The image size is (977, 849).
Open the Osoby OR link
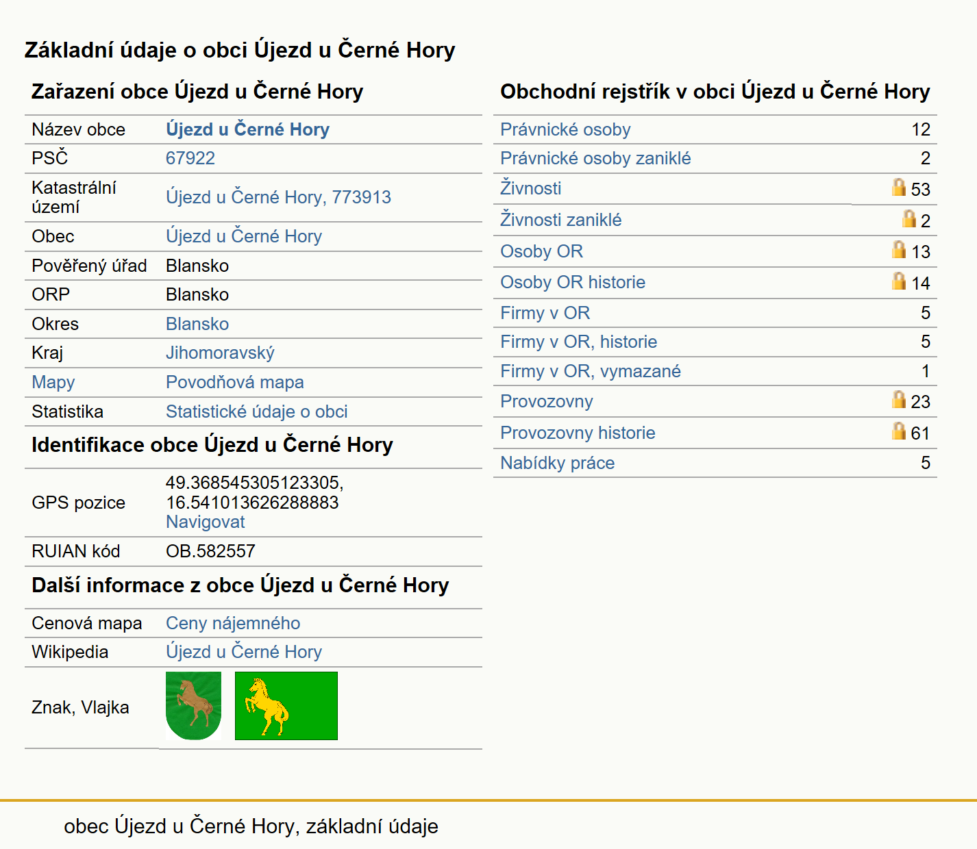coord(542,251)
